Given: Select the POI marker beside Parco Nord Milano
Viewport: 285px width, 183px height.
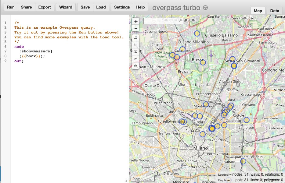Looking at the screenshot, I should [x=172, y=55].
